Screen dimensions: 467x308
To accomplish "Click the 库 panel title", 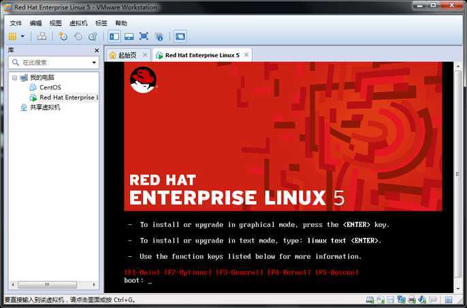I will pos(11,50).
